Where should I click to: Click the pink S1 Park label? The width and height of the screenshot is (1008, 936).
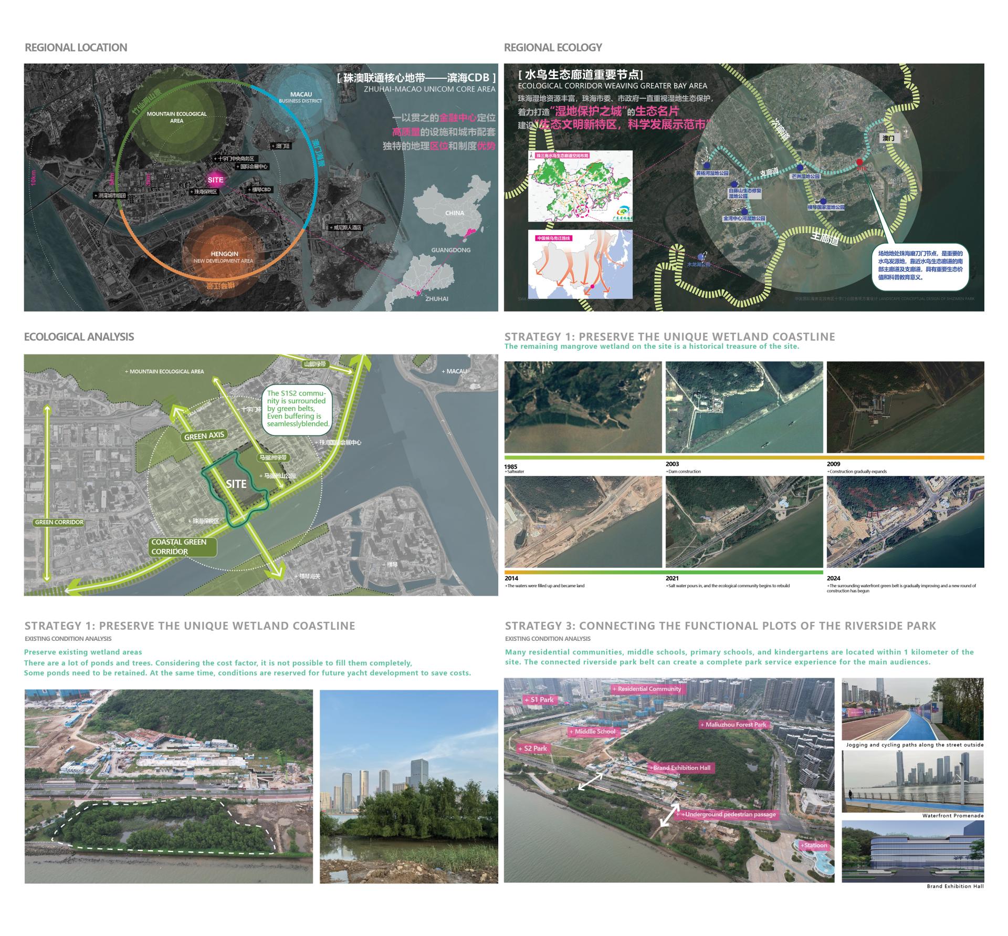(x=539, y=700)
